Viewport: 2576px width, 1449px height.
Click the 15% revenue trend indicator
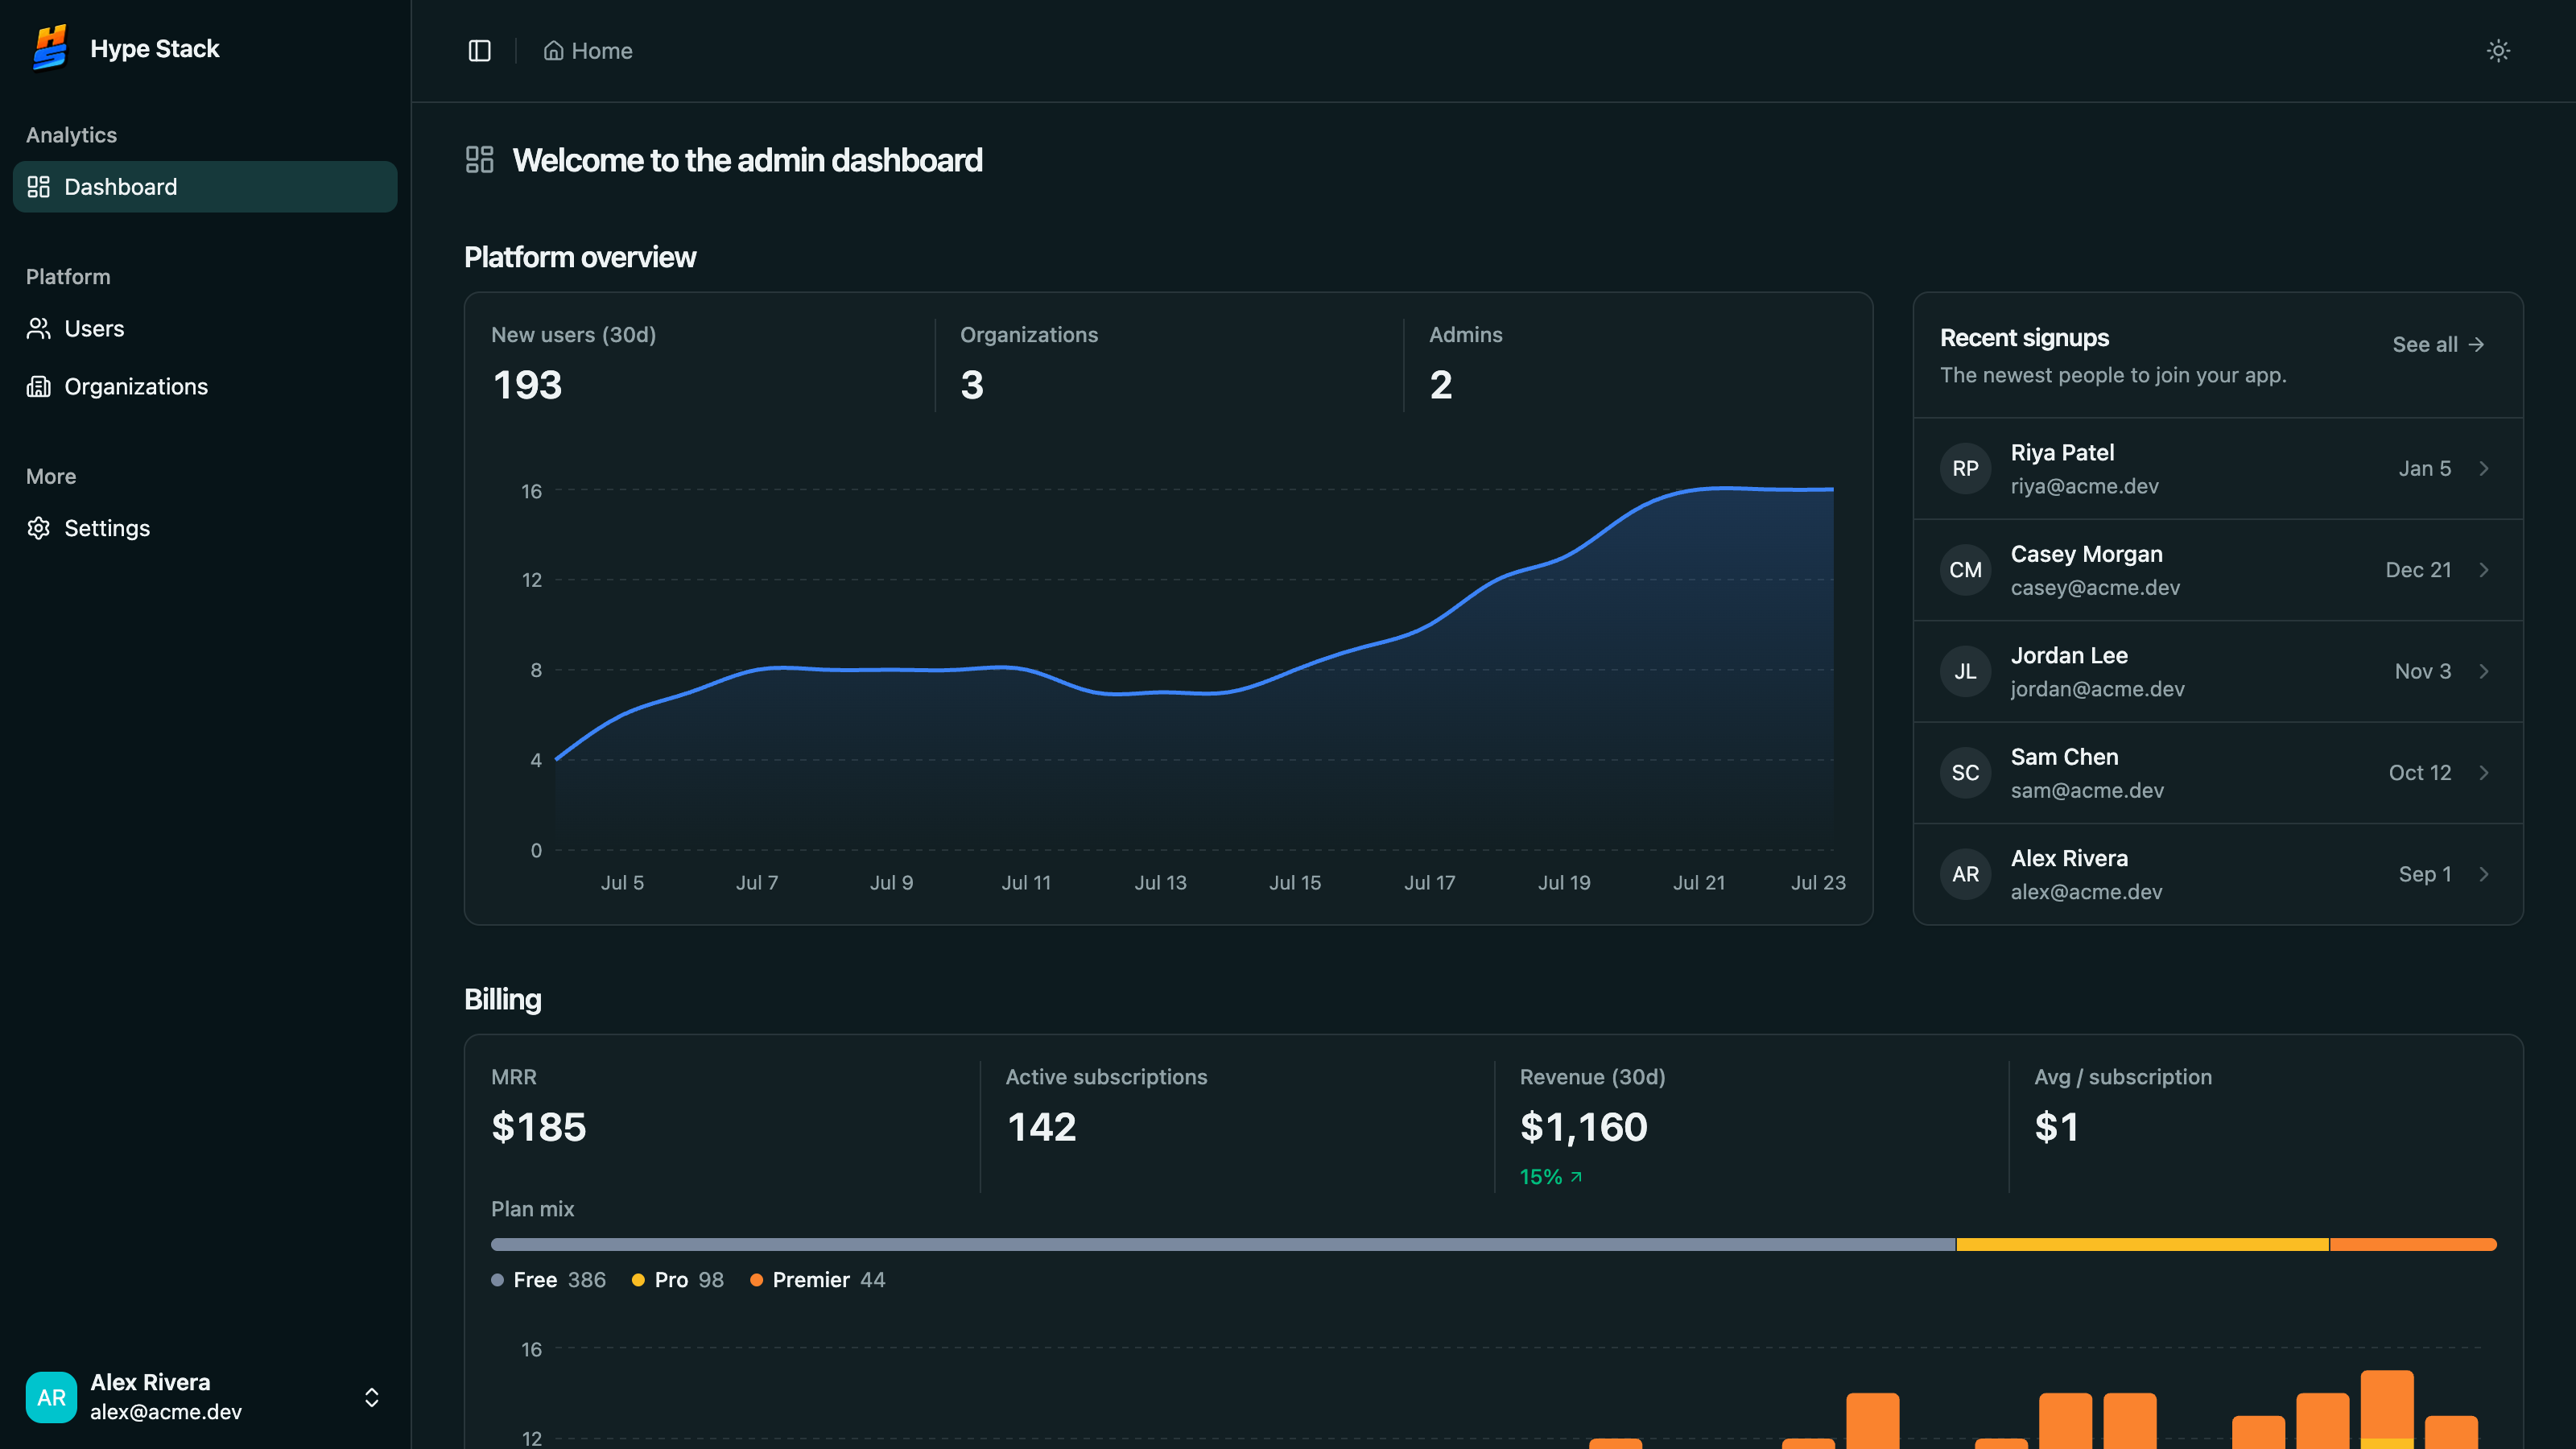coord(1551,1177)
